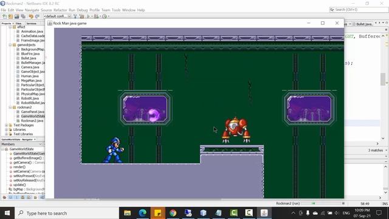Collapse the rockman2 package node
This screenshot has width=389, height=219.
coord(10,107)
